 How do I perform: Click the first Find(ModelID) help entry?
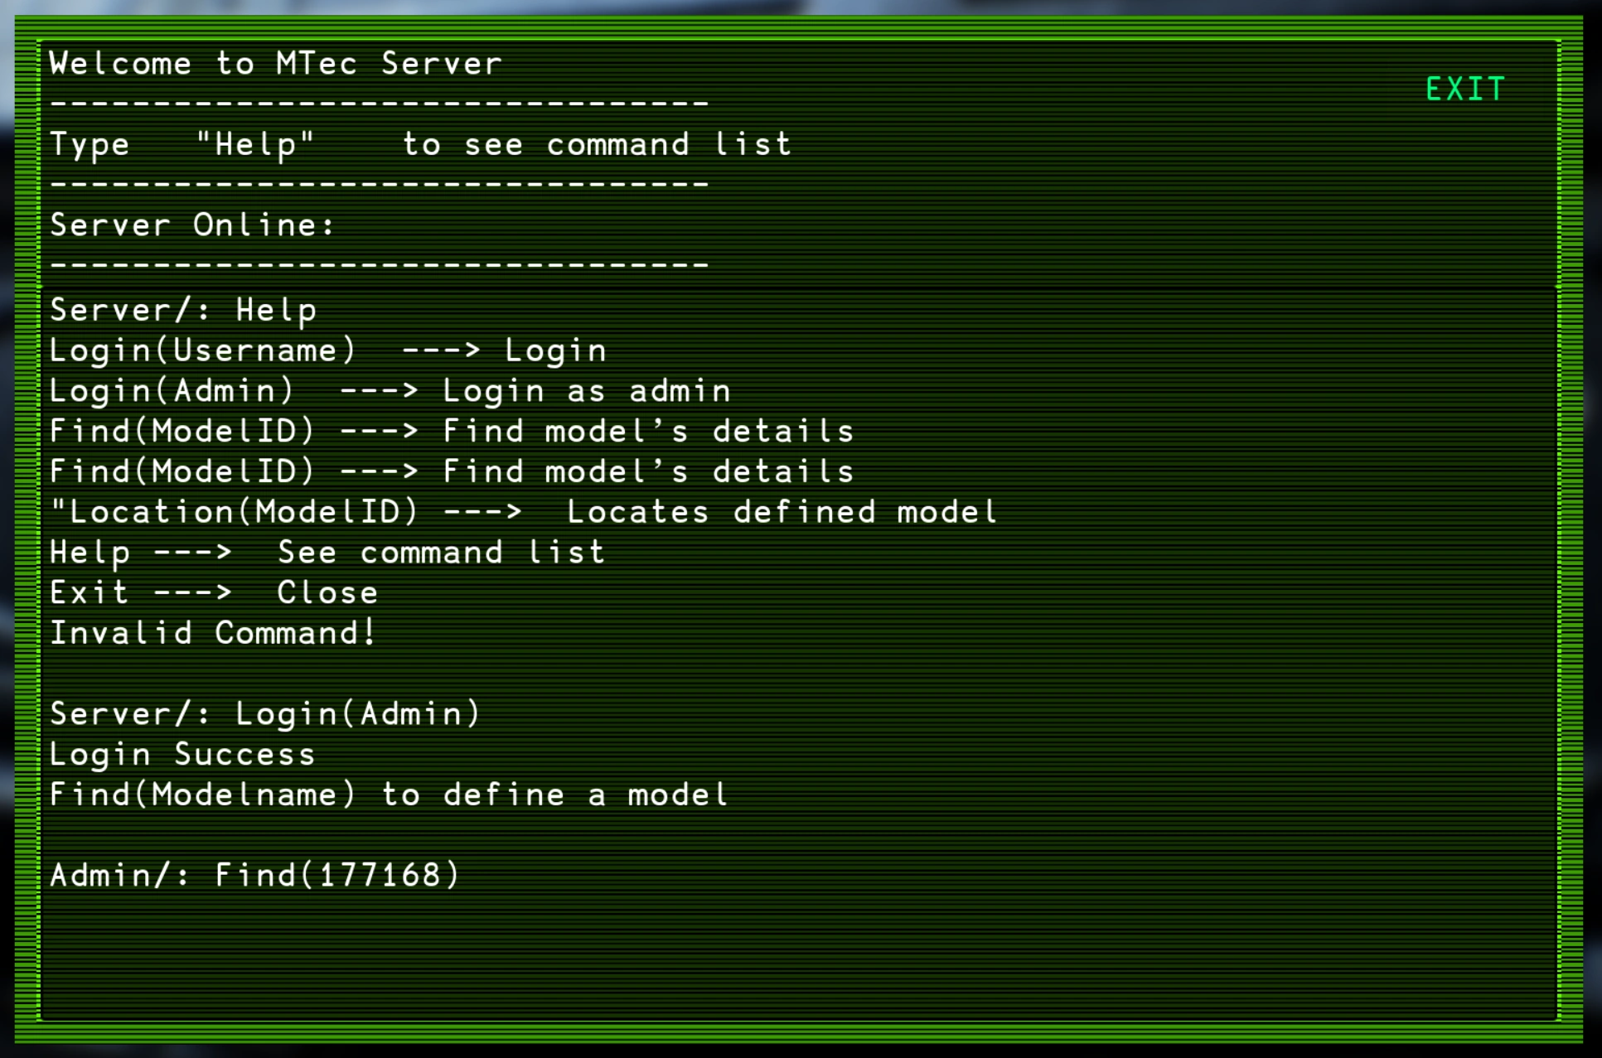point(451,432)
